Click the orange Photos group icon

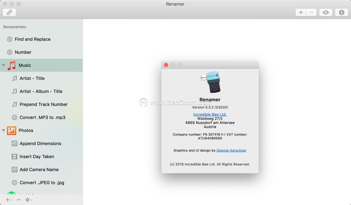click(x=12, y=130)
